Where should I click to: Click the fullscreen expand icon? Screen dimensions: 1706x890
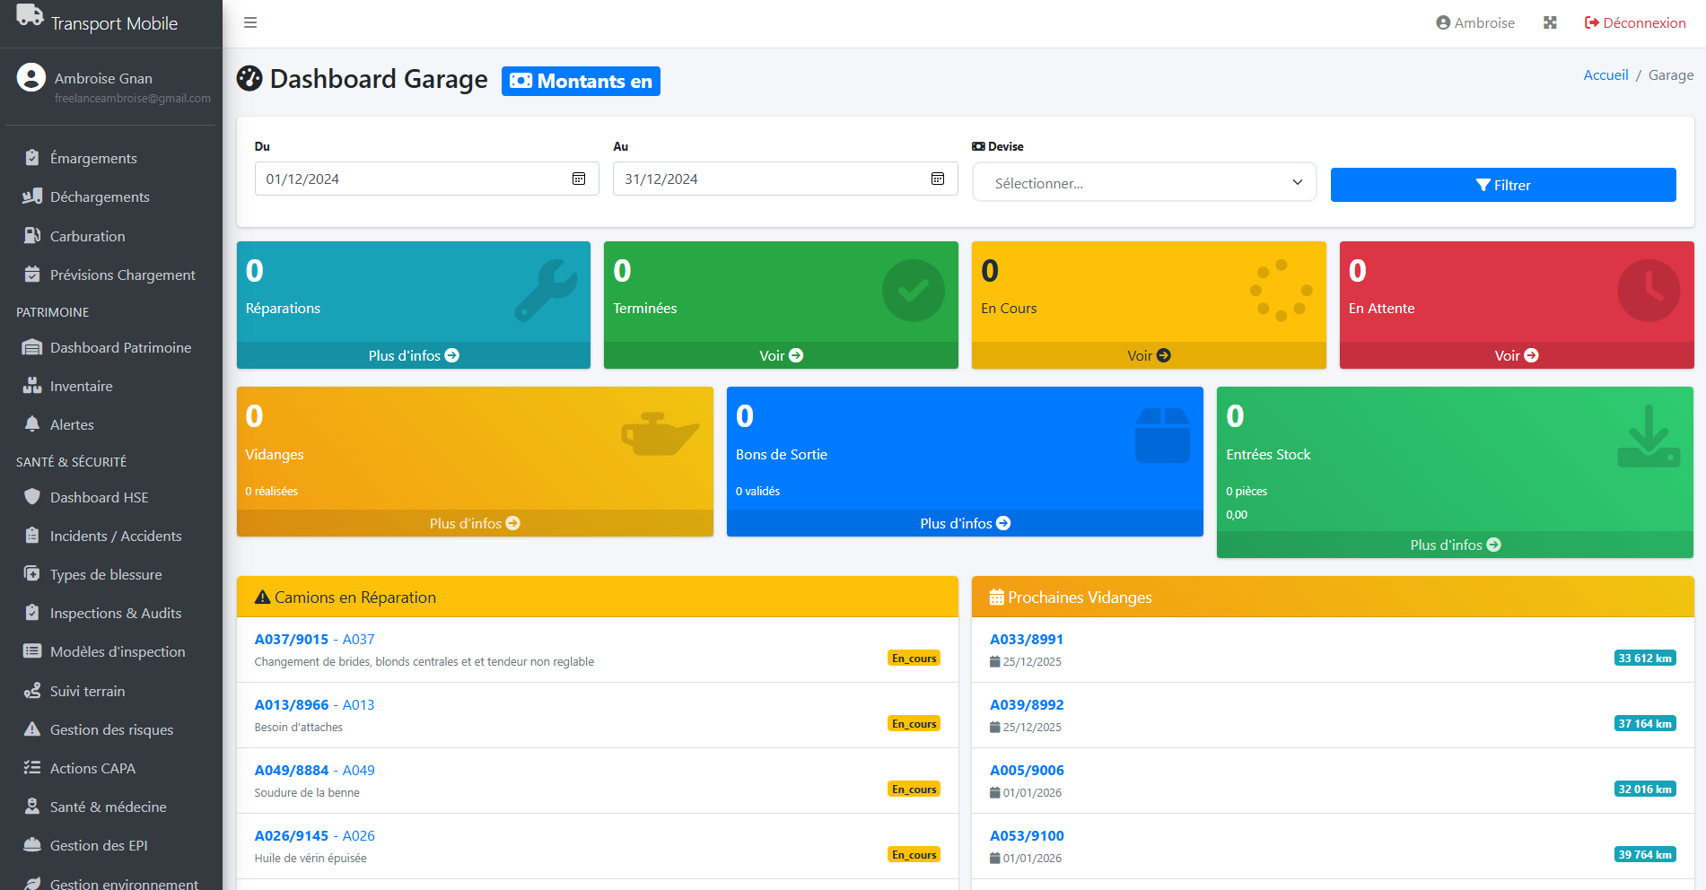click(x=1550, y=23)
